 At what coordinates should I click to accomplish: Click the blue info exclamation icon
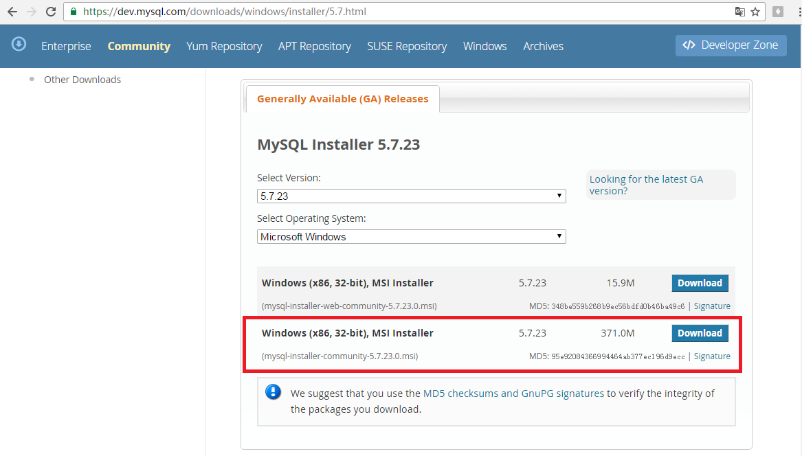(273, 392)
